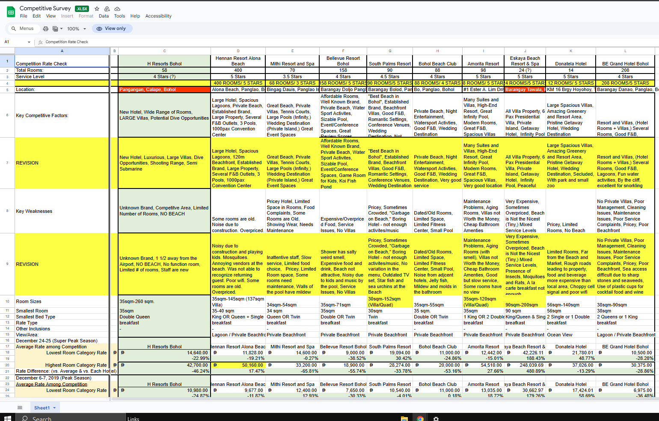
Task: Expand the 100% zoom dropdown
Action: (77, 29)
